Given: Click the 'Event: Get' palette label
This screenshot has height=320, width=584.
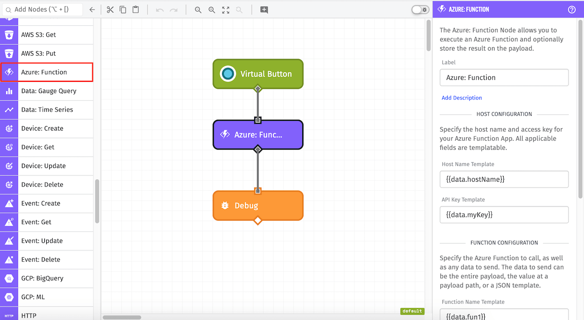Looking at the screenshot, I should click(x=36, y=222).
